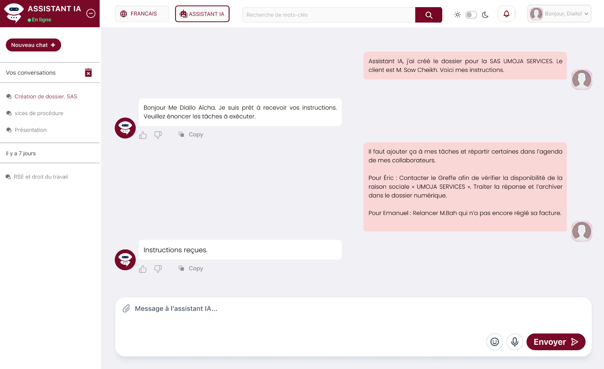Open the FRANCAIS language selector
Screen dimensions: 604x369
click(x=142, y=14)
